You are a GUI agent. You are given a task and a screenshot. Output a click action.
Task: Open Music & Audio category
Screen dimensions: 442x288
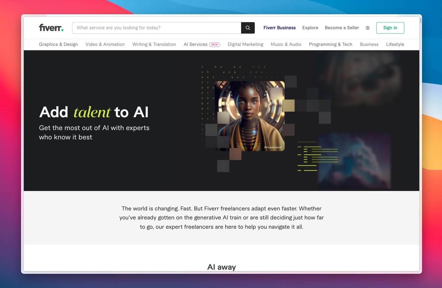286,44
